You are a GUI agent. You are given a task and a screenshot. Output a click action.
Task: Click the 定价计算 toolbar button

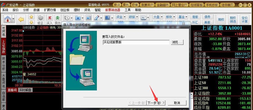tap(245, 20)
